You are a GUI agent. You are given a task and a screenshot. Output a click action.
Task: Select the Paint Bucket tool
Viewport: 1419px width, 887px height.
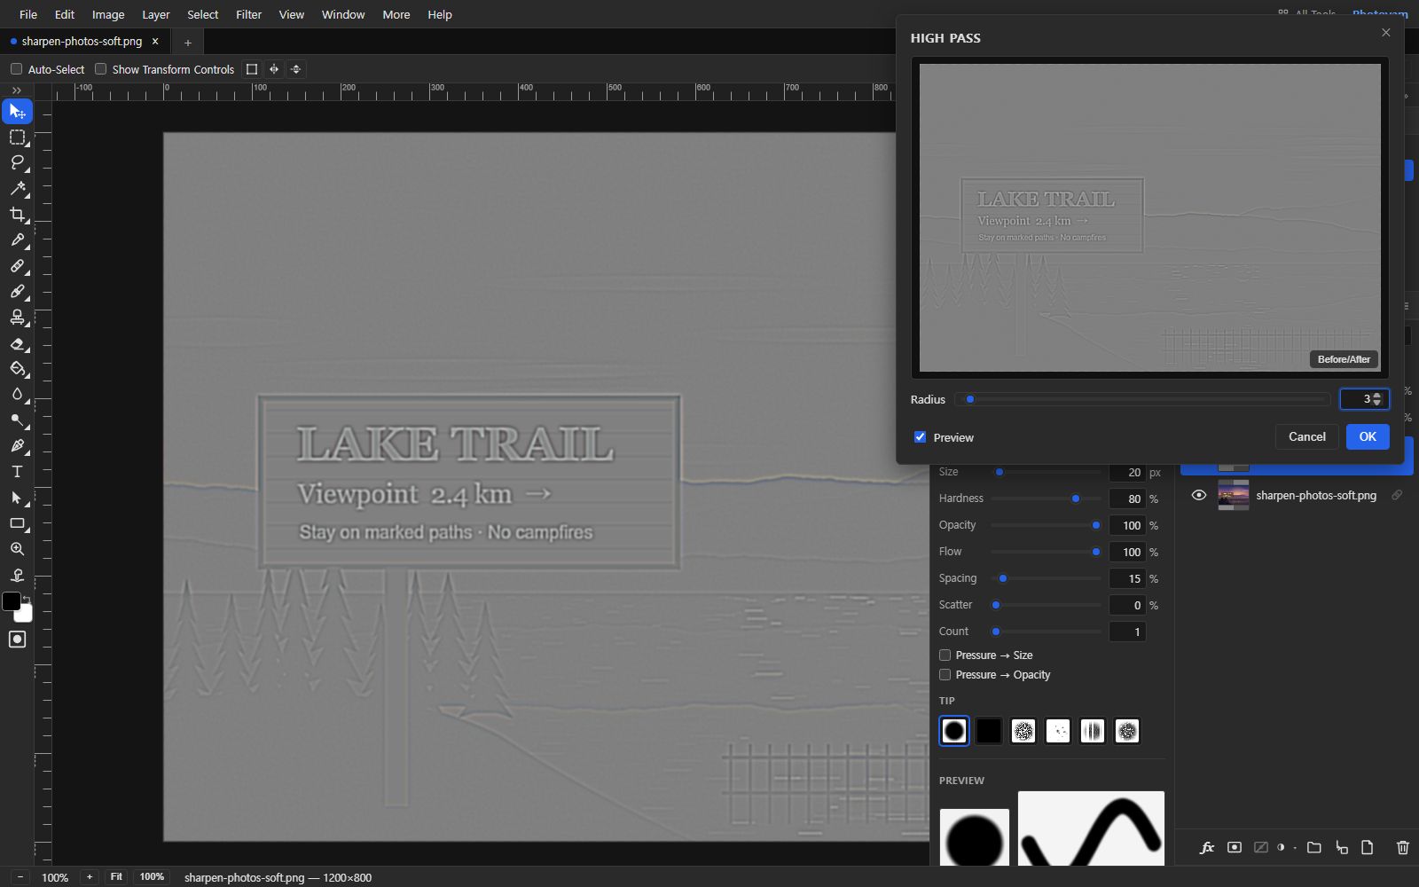(17, 369)
